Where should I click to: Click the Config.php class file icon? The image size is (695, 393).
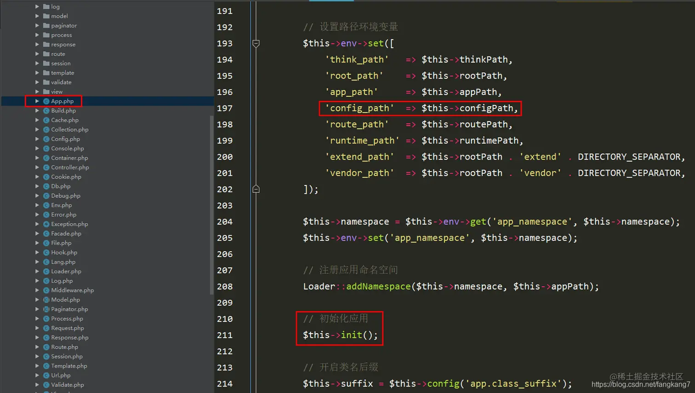[x=46, y=139]
